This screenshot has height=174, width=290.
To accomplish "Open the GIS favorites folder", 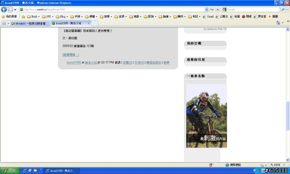I will [x=48, y=17].
